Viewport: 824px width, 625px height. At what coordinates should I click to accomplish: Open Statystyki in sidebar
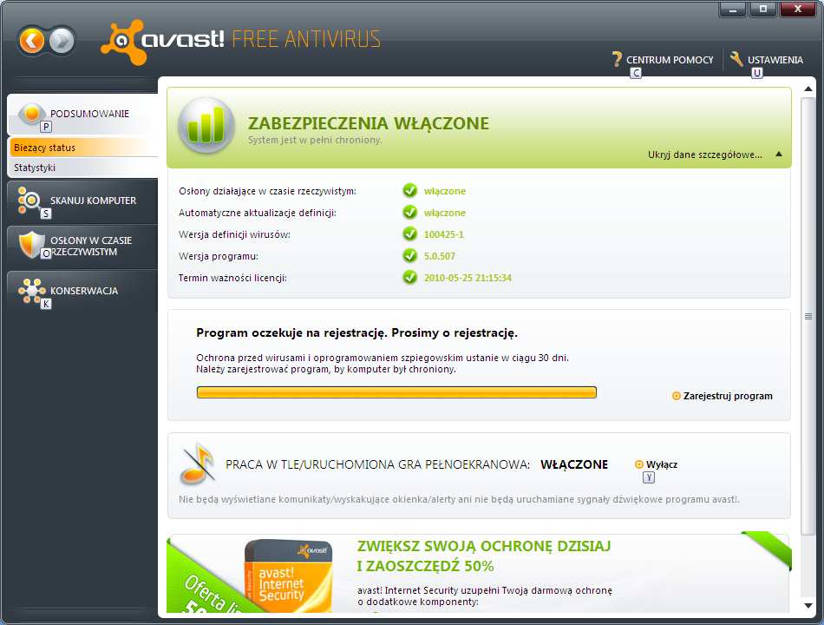83,168
